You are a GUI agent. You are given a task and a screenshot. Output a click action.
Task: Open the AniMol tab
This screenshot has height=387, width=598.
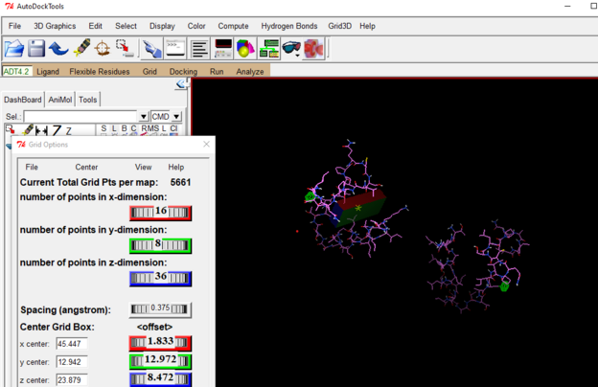click(59, 100)
